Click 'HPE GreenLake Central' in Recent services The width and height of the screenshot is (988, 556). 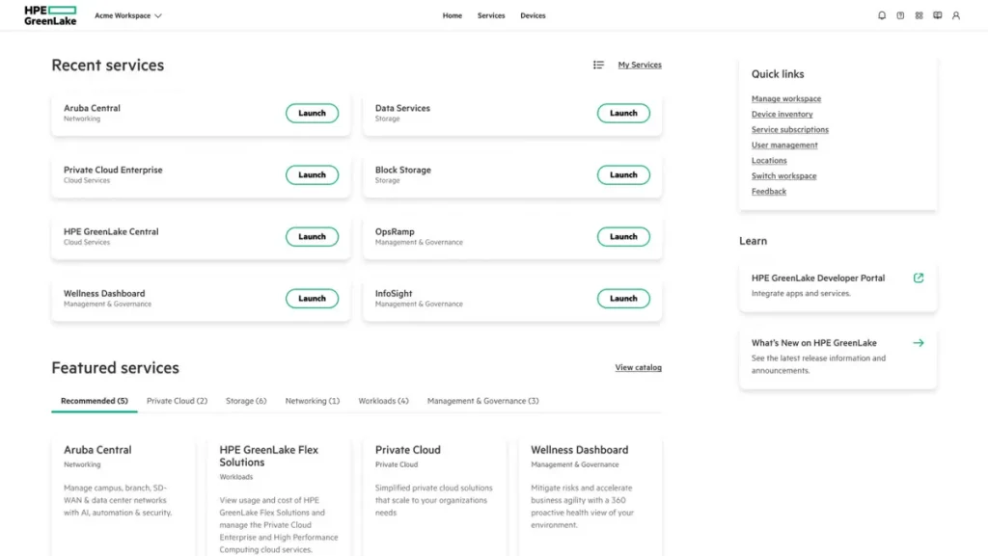coord(111,231)
